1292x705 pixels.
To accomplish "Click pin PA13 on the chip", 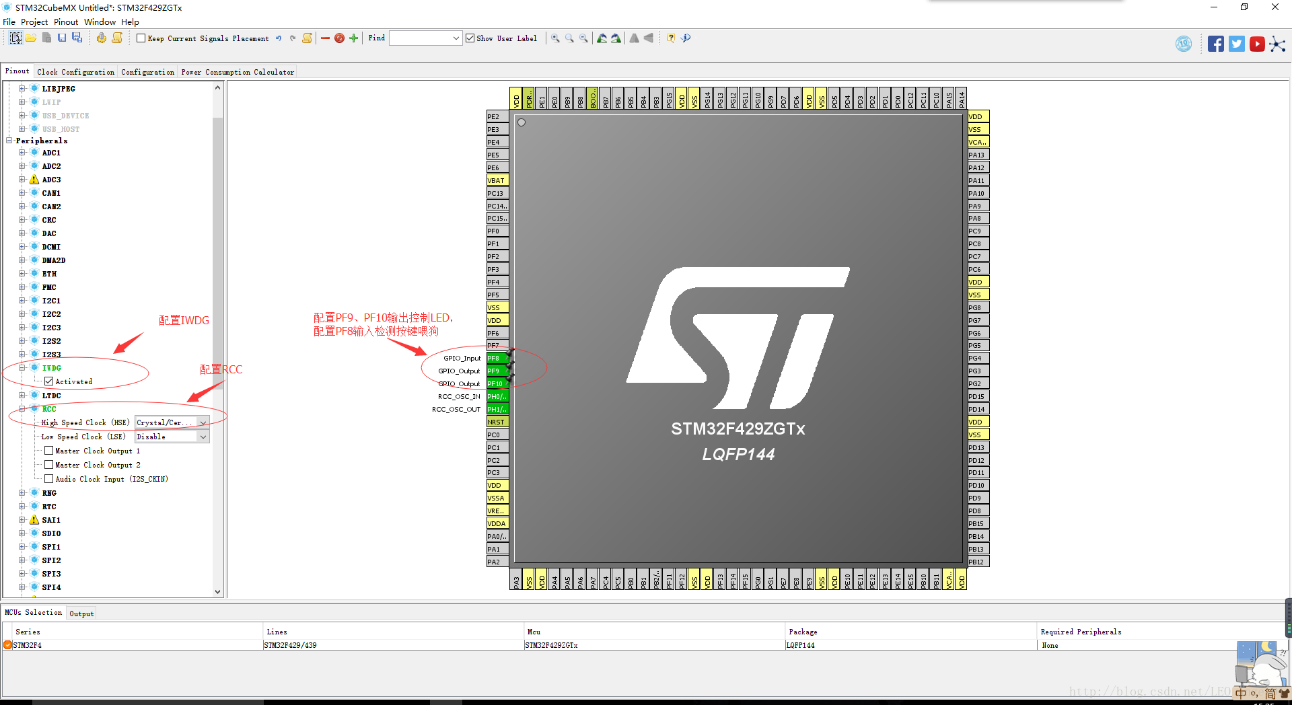I will pos(978,155).
